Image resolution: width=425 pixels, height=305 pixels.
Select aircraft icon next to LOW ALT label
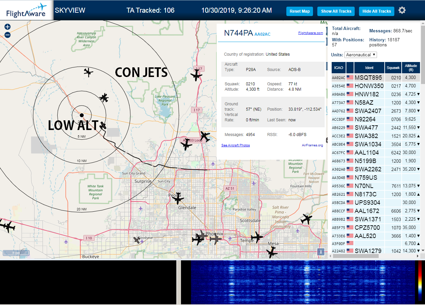click(x=103, y=125)
